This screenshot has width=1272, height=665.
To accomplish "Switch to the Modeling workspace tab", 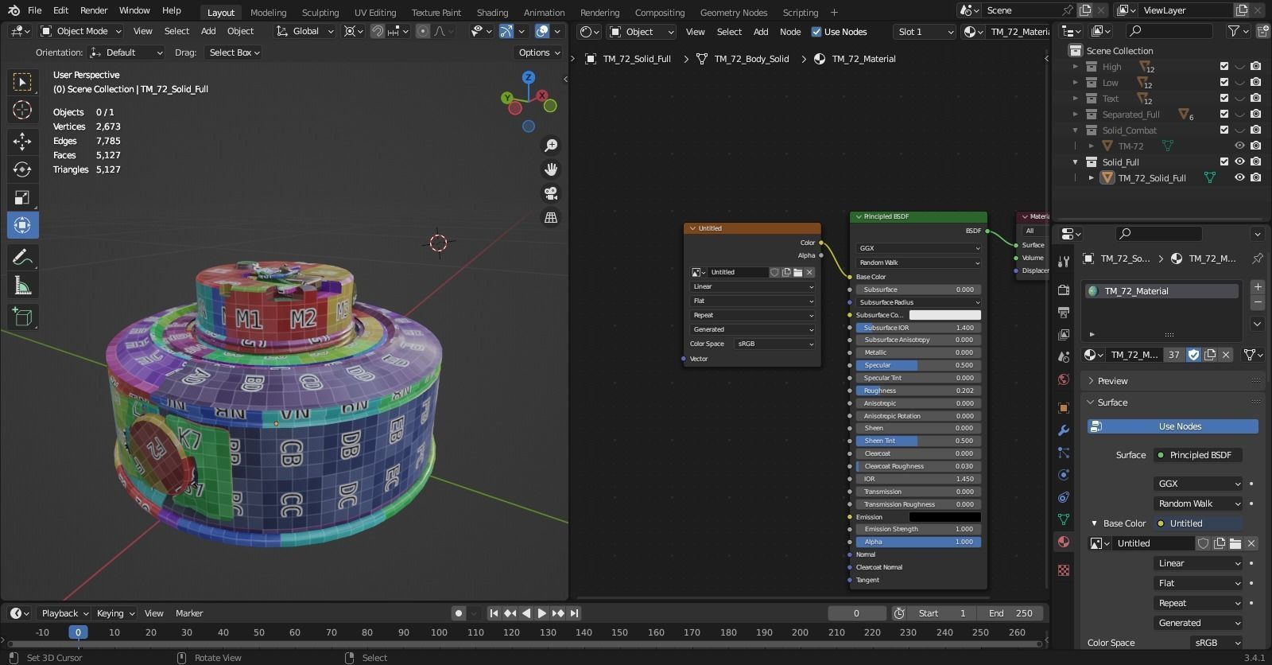I will [268, 12].
